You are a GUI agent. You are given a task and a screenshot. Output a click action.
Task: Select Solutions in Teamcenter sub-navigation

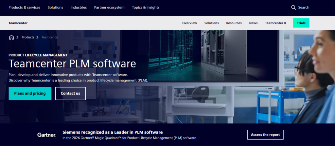tap(212, 23)
